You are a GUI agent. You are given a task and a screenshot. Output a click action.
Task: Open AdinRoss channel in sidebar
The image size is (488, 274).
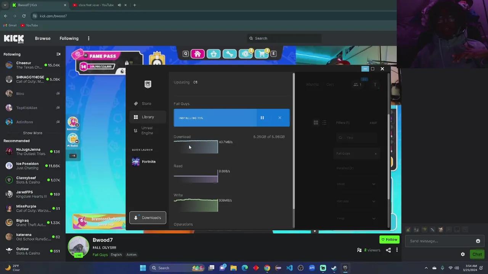point(32,122)
